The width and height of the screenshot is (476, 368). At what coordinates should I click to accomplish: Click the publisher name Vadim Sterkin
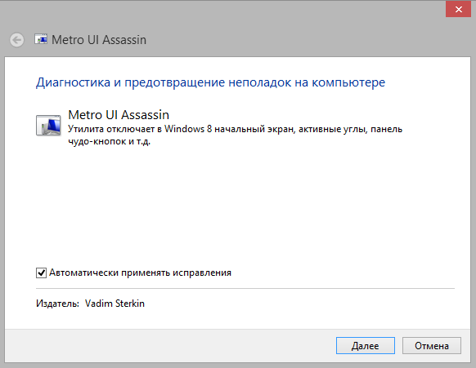115,304
